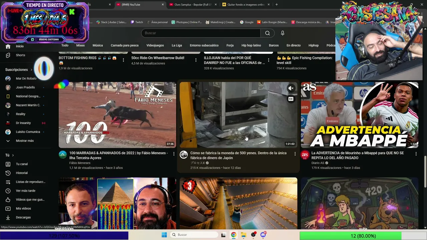Open Mis vídeos in sidebar
Viewport: 427px width, 240px height.
(23, 208)
